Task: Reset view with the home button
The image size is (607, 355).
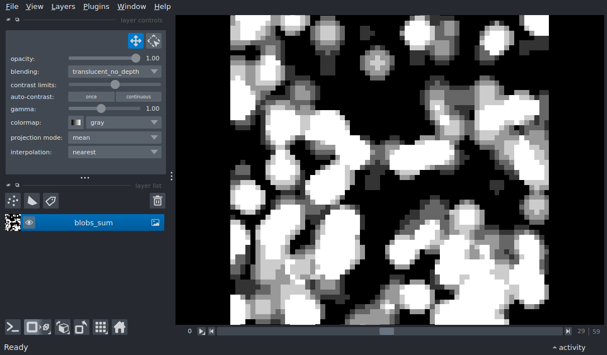Action: tap(120, 327)
